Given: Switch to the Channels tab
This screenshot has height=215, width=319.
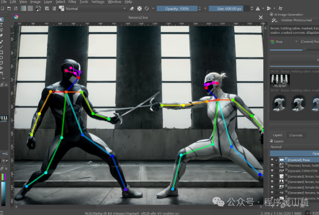Looking at the screenshot, I should (296, 135).
